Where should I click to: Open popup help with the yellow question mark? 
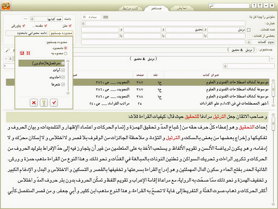click(44, 103)
